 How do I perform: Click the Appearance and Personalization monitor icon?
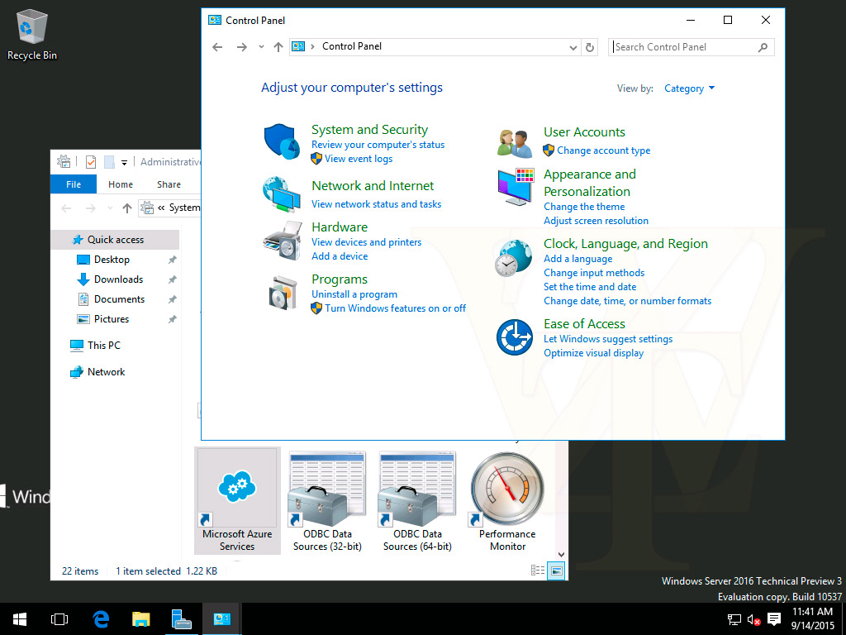515,188
